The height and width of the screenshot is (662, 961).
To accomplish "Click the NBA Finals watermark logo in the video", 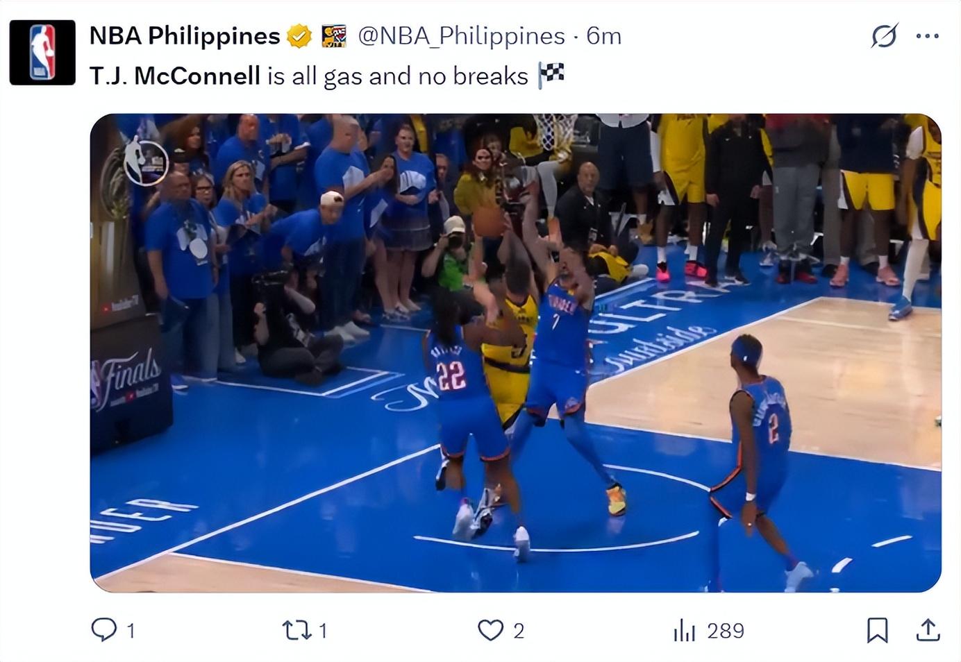I will tap(146, 162).
